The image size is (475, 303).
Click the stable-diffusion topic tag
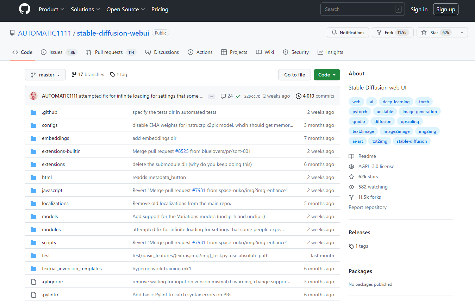(x=412, y=141)
